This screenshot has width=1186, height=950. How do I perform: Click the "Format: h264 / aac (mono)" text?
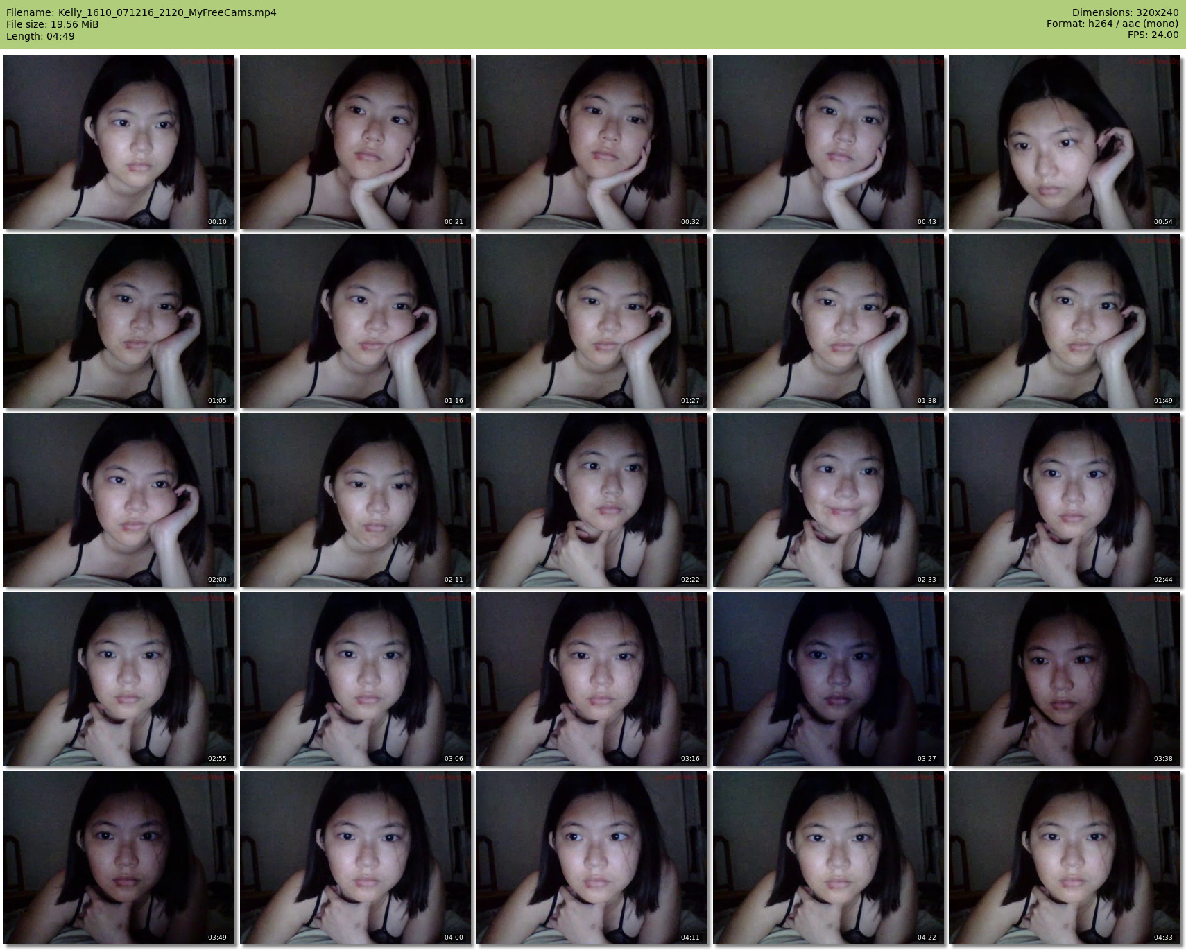coord(1112,24)
